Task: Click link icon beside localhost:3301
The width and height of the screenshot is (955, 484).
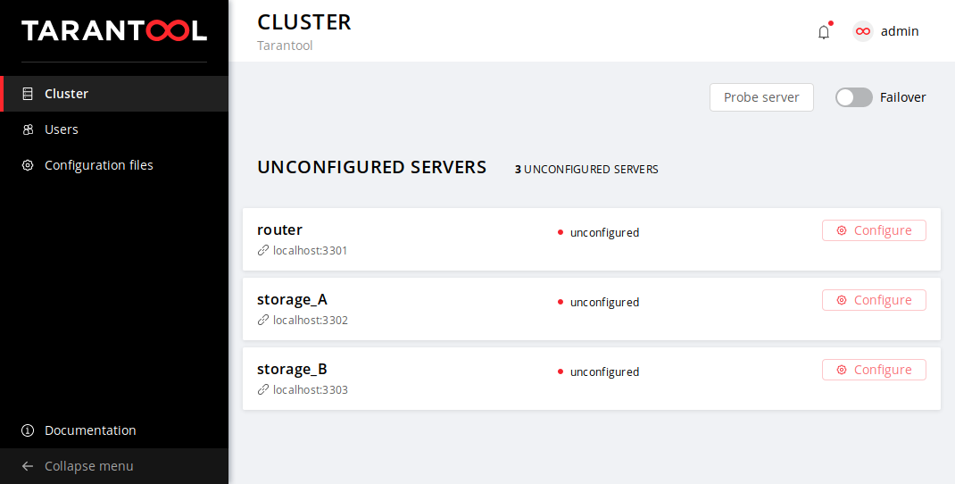Action: (x=263, y=251)
